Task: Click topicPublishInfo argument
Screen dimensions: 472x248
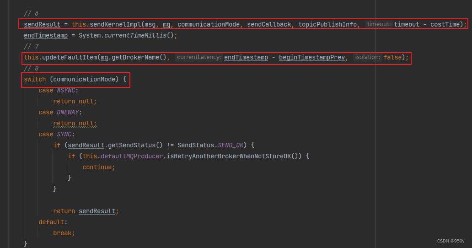Action: pos(327,24)
